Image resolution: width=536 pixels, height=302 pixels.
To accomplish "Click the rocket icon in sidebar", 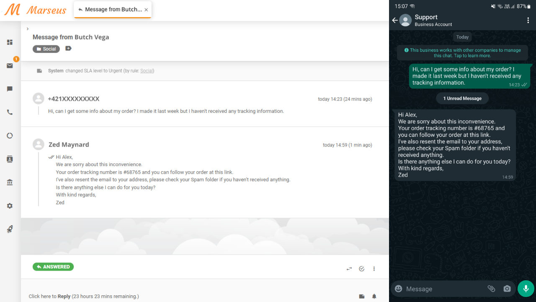I will click(x=10, y=229).
